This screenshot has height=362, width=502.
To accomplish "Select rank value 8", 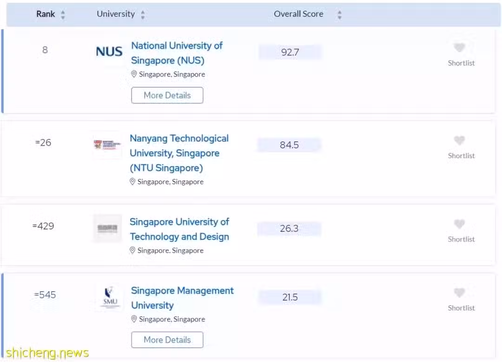I will point(45,50).
